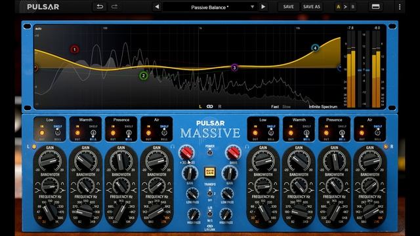Adjust the right output level slider handle
The width and height of the screenshot is (420, 236).
tap(367, 70)
